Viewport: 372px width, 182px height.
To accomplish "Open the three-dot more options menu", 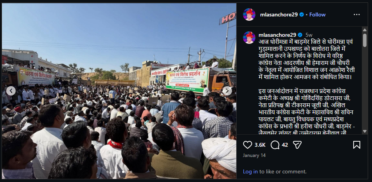I will tap(357, 14).
